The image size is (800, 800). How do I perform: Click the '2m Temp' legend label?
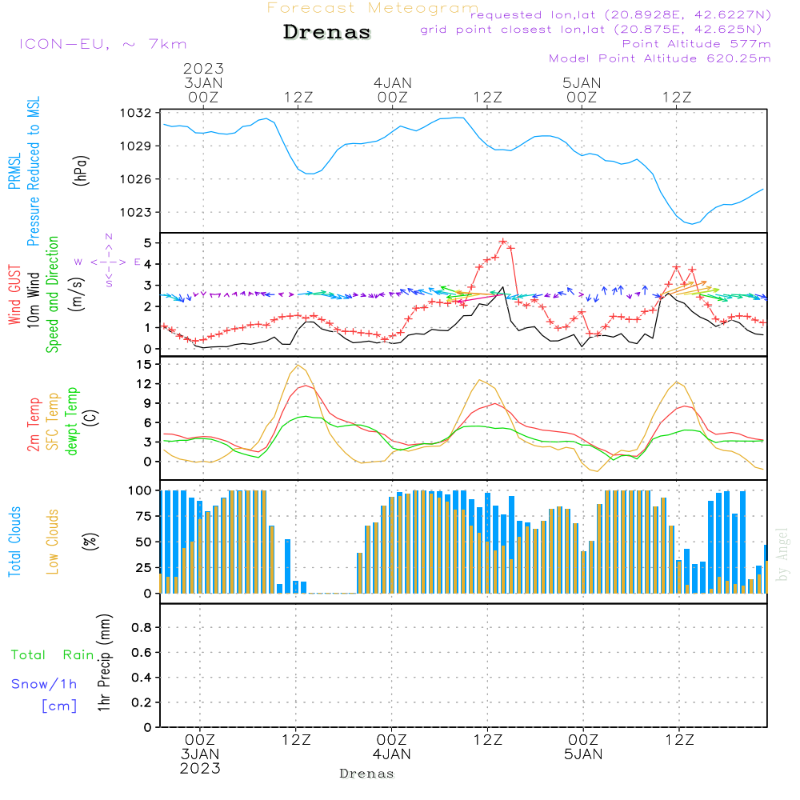[x=33, y=425]
